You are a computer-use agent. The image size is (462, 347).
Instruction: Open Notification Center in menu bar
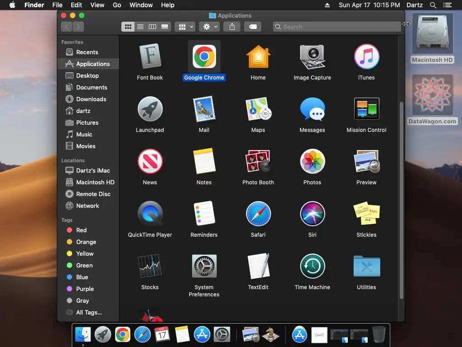448,5
